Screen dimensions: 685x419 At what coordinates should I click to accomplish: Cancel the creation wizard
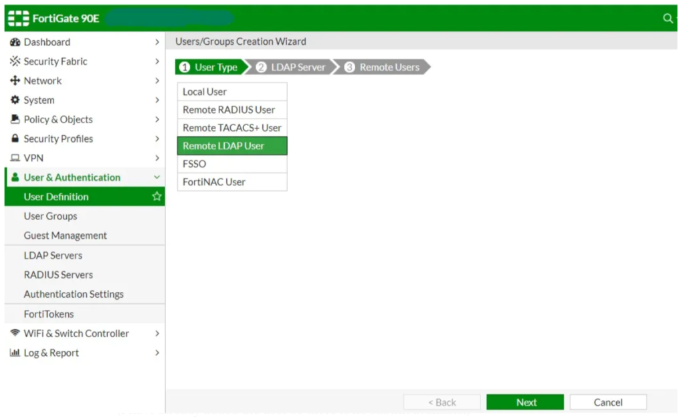click(608, 402)
